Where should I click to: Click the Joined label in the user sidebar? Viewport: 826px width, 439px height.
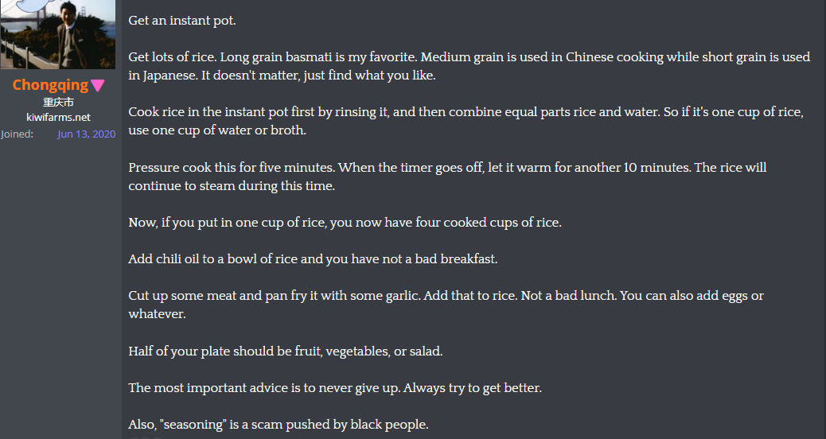(x=17, y=134)
